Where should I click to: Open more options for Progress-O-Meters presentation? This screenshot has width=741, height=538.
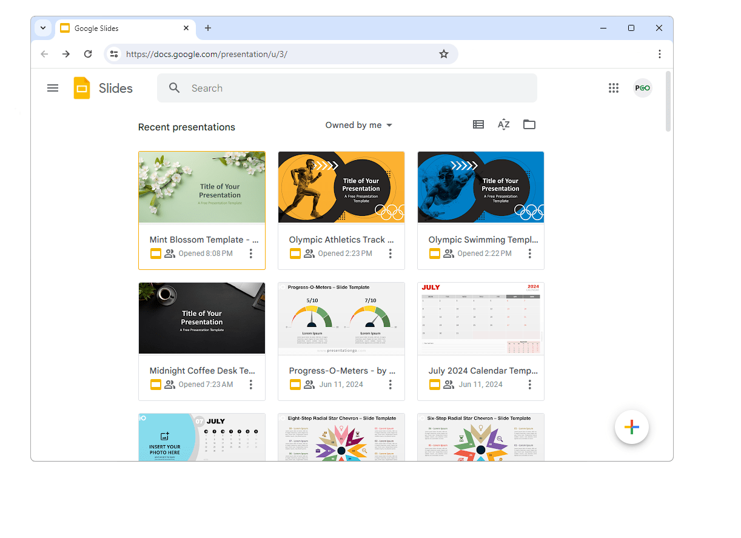click(x=391, y=385)
